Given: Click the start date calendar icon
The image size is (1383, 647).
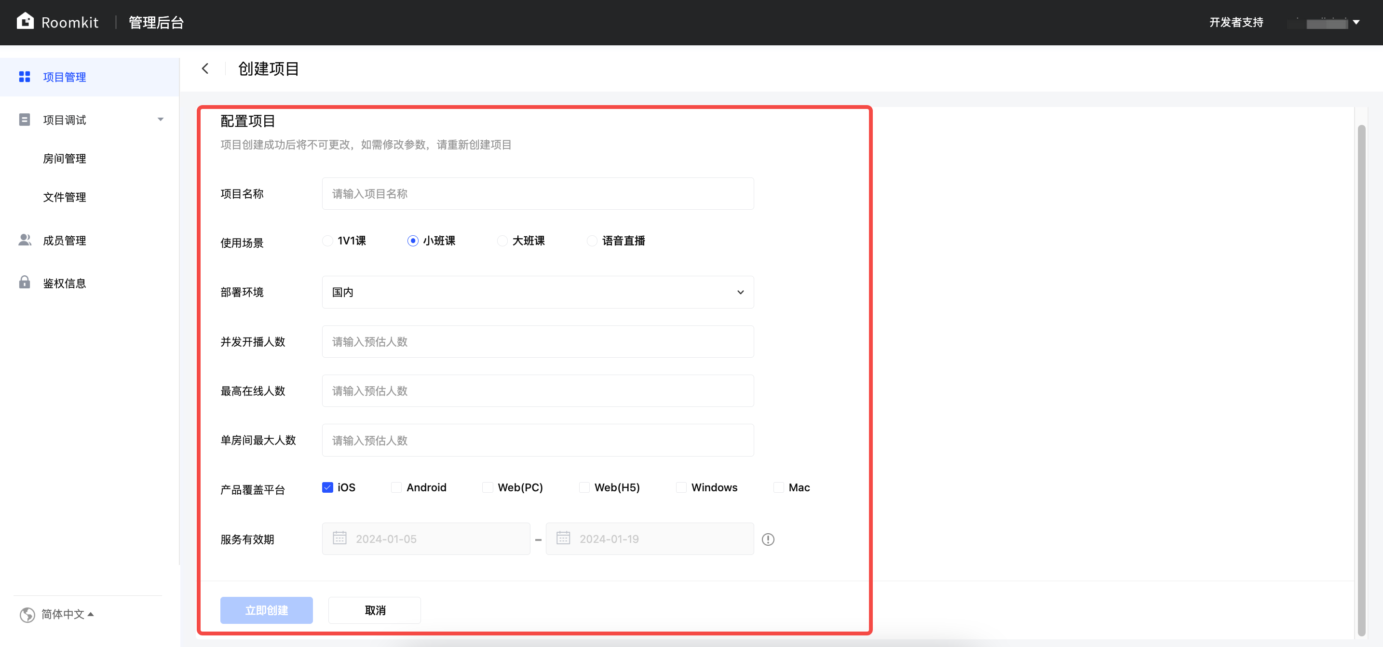Looking at the screenshot, I should pyautogui.click(x=339, y=538).
